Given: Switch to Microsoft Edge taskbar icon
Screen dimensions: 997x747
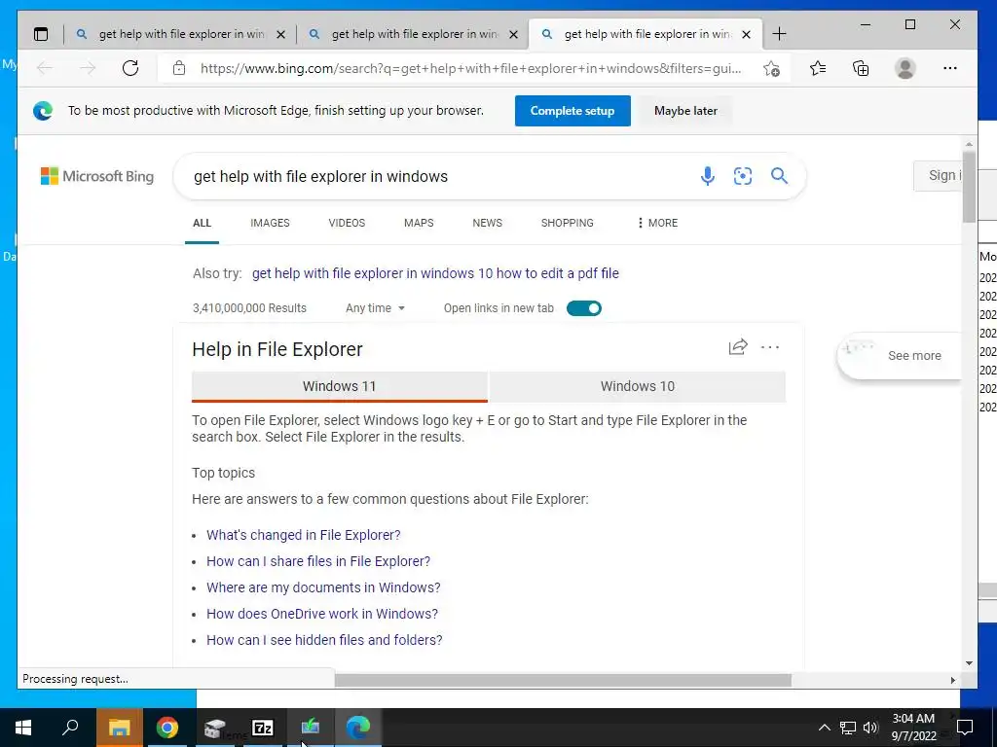Looking at the screenshot, I should [x=358, y=728].
